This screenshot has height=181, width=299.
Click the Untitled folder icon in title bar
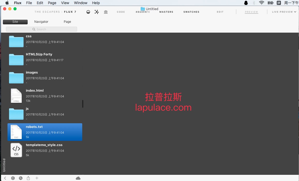pyautogui.click(x=143, y=9)
